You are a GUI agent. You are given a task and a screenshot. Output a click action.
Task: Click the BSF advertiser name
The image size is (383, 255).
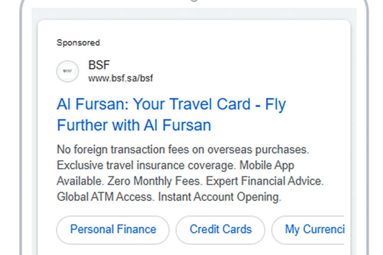click(99, 65)
